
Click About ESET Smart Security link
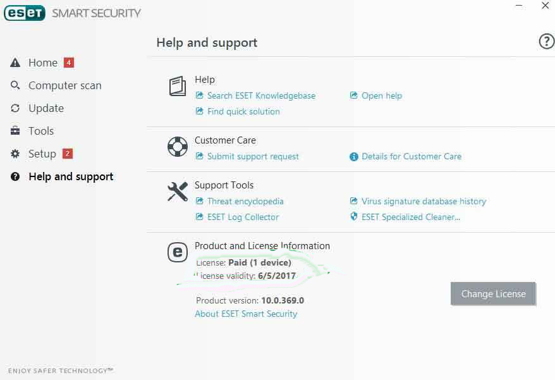click(x=246, y=314)
